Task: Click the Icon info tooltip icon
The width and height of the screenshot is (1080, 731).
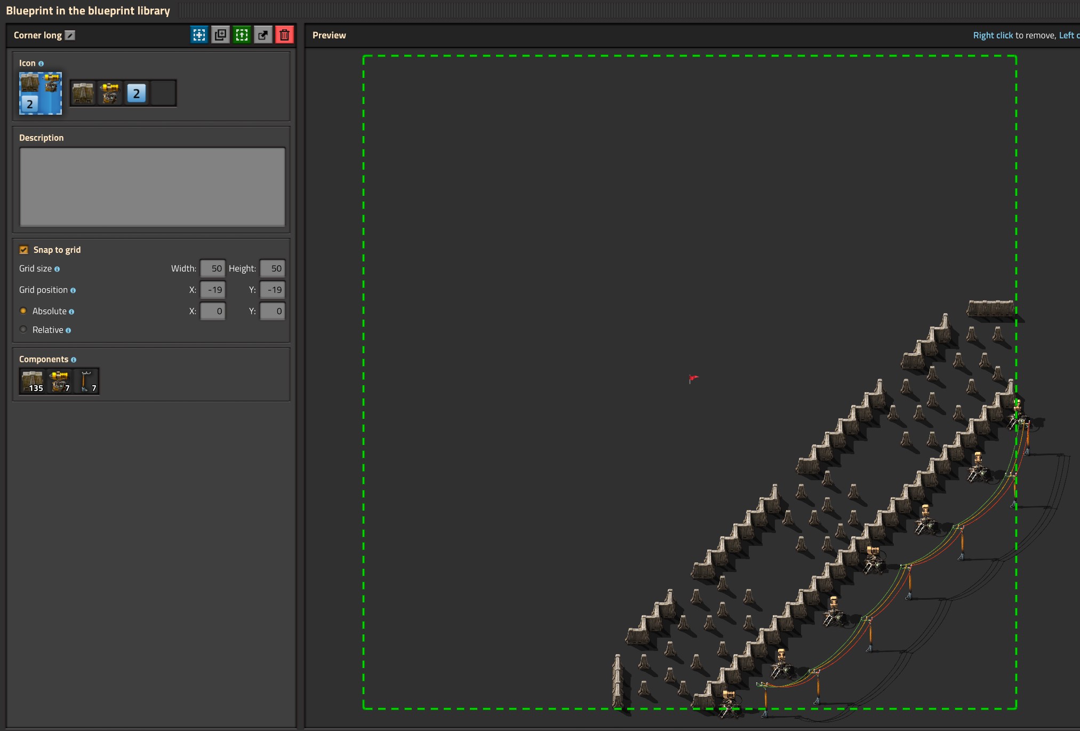Action: click(x=41, y=63)
